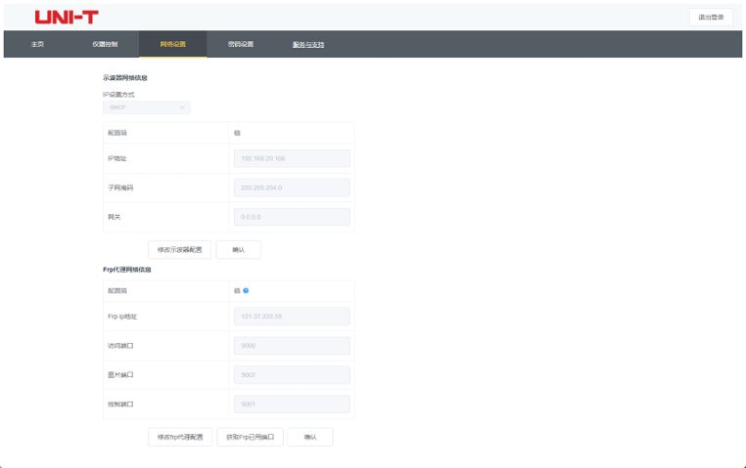The width and height of the screenshot is (746, 468).
Task: Click the 退出登录 button
Action: click(711, 17)
